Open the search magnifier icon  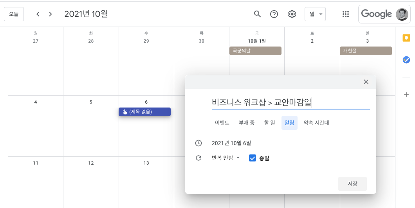click(257, 14)
